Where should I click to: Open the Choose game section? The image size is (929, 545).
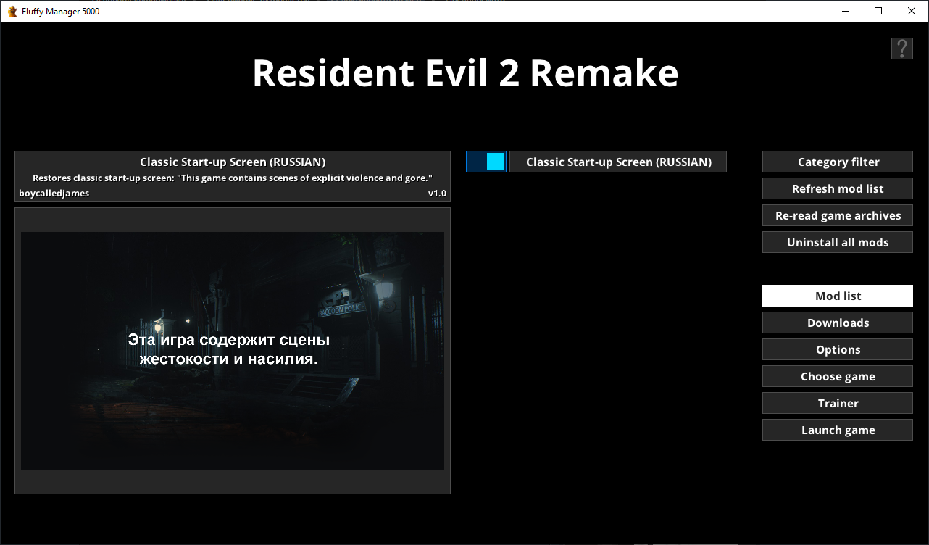[838, 376]
